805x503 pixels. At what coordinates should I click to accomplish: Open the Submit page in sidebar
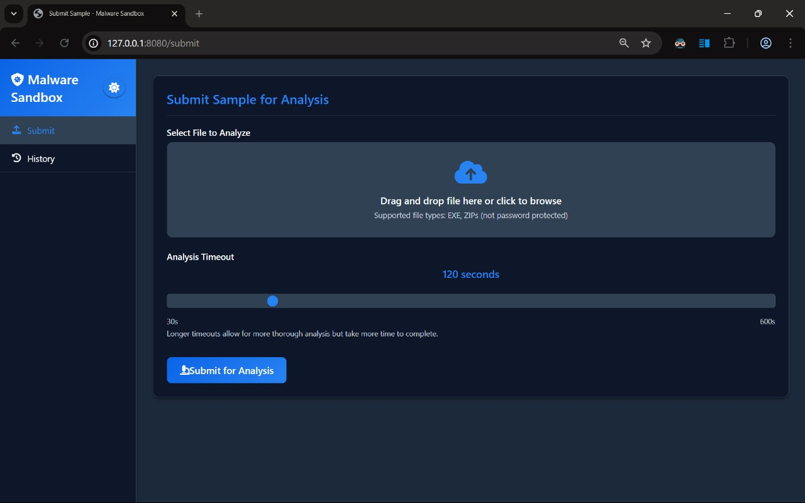click(x=68, y=130)
